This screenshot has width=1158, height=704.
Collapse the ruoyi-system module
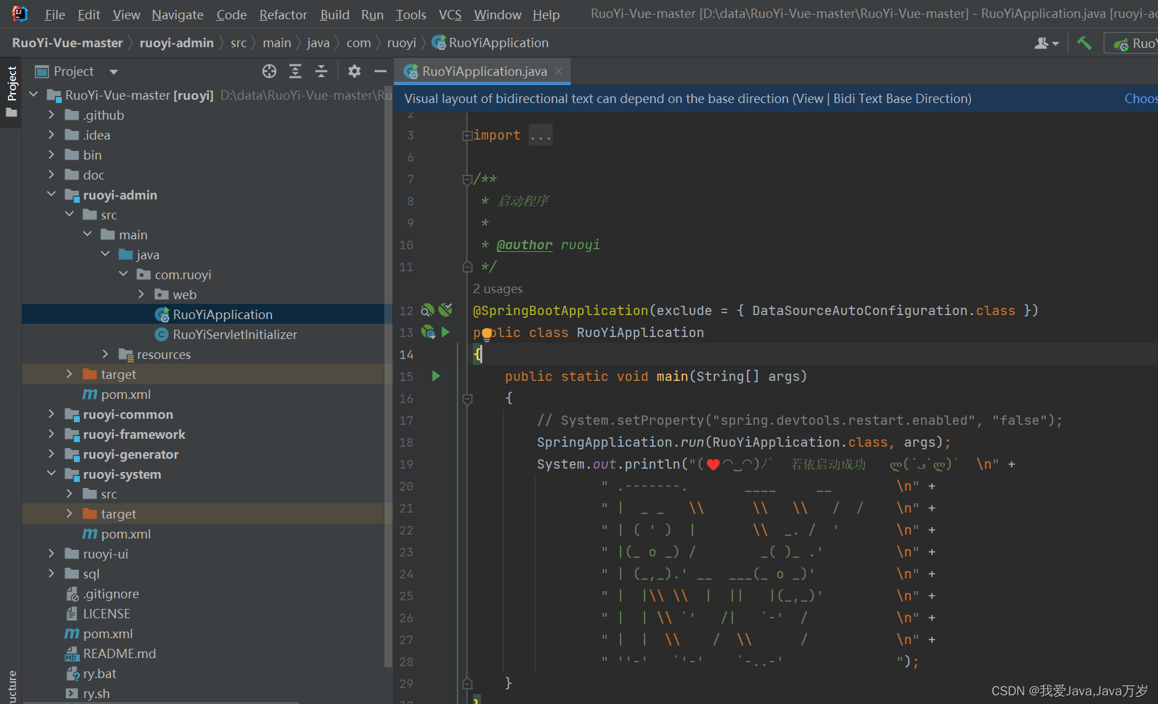coord(51,473)
